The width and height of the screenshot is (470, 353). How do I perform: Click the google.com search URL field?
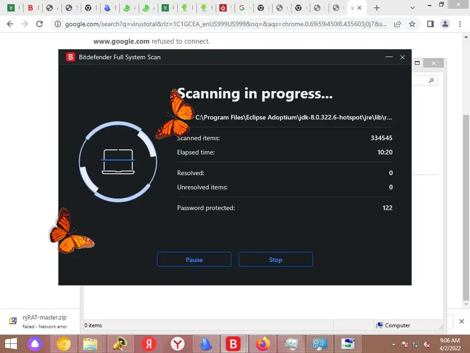pos(226,24)
